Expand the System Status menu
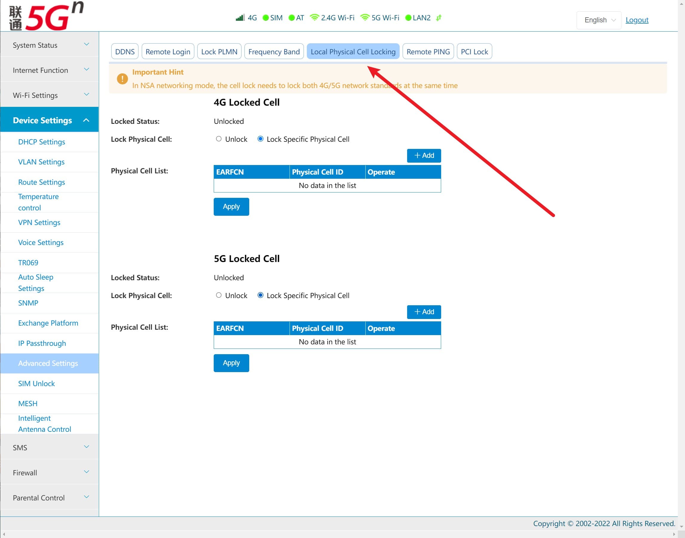 click(50, 45)
